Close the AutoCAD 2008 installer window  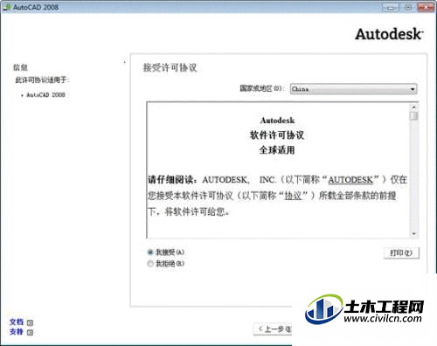tap(426, 8)
